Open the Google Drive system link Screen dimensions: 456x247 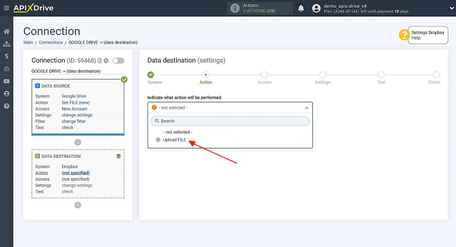coord(74,96)
